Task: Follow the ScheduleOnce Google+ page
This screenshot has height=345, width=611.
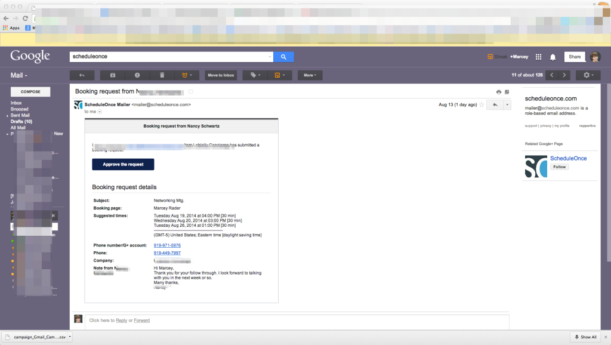Action: tap(560, 167)
